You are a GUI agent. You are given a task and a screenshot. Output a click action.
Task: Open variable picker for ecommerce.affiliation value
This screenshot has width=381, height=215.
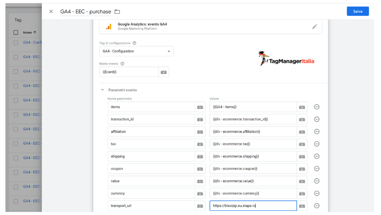point(302,132)
